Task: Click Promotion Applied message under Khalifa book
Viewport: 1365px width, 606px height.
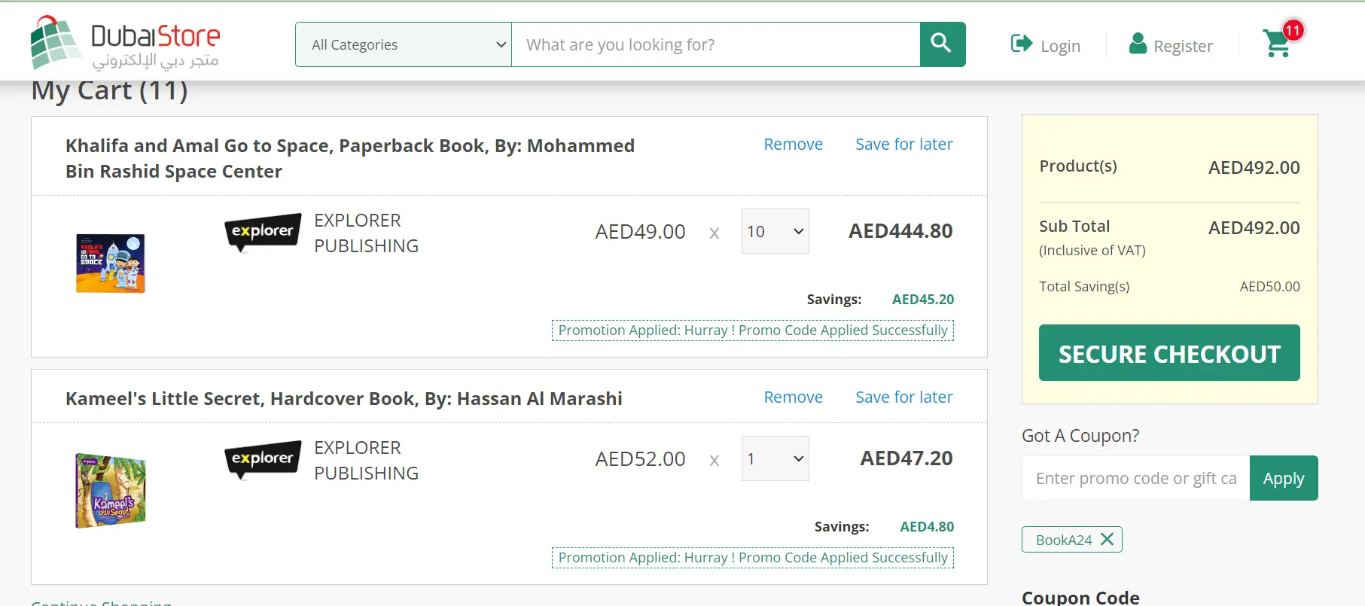Action: (753, 330)
